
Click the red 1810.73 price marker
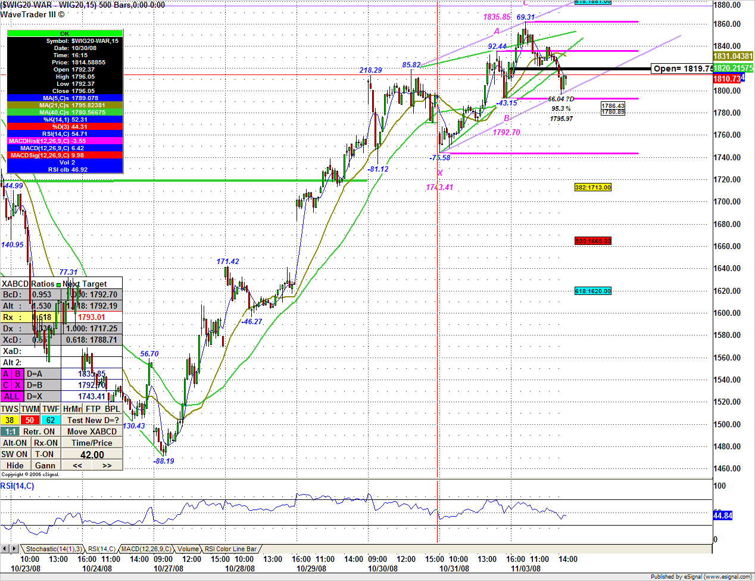tap(726, 79)
